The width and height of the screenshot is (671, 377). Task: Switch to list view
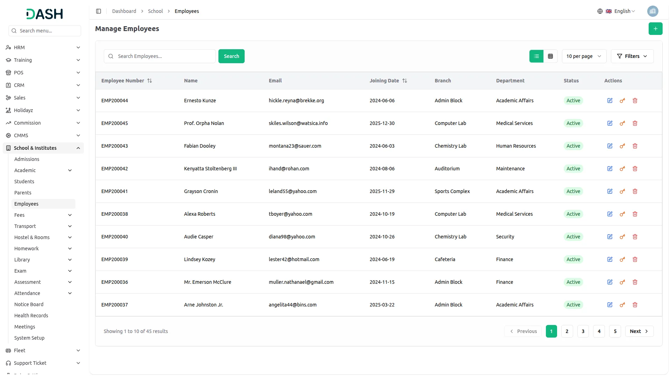point(536,56)
